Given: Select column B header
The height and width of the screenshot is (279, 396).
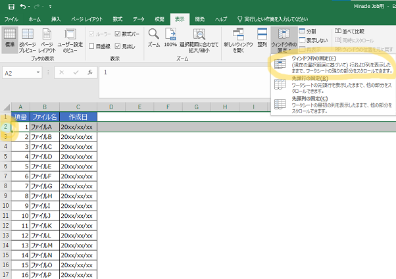Looking at the screenshot, I should point(45,107).
